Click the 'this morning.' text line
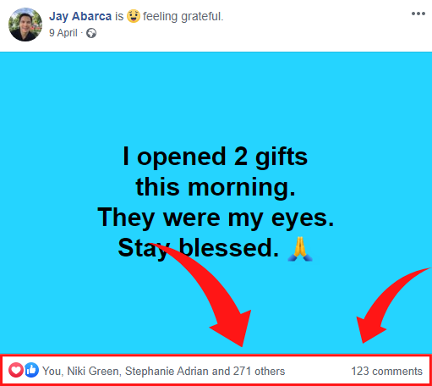Image resolution: width=432 pixels, height=386 pixels. [x=216, y=187]
